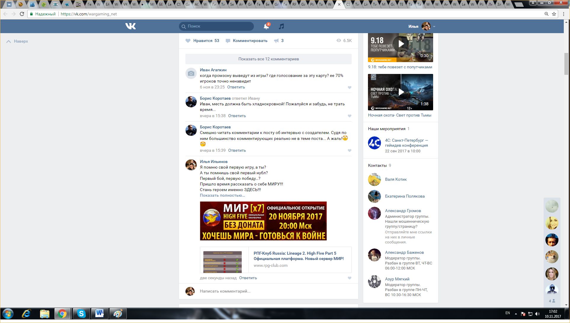Open Наши мероприятия section header

pos(389,129)
